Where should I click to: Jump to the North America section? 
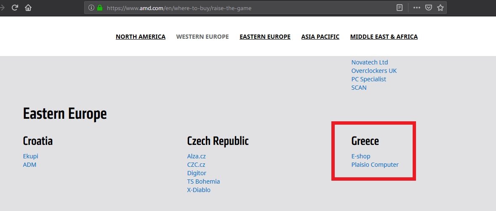(141, 37)
